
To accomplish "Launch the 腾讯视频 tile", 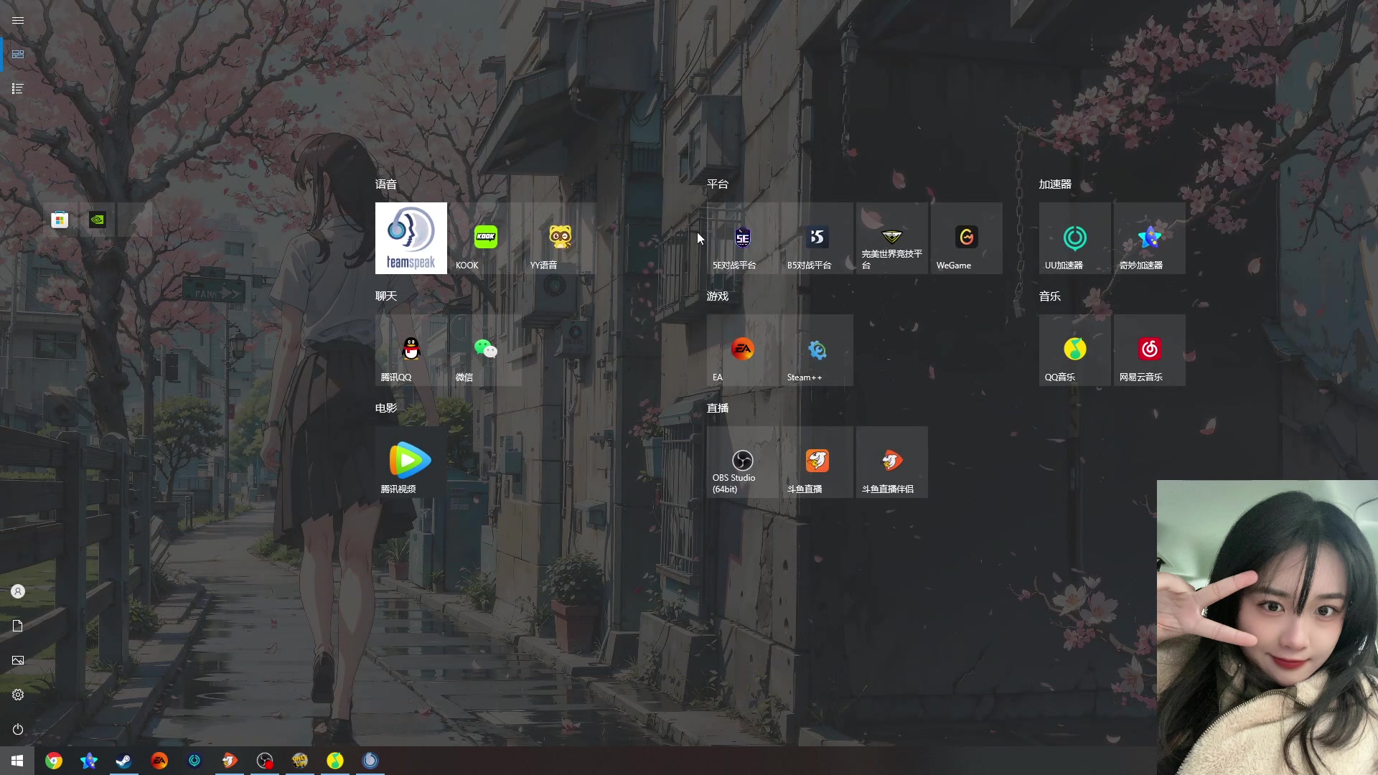I will pyautogui.click(x=411, y=462).
